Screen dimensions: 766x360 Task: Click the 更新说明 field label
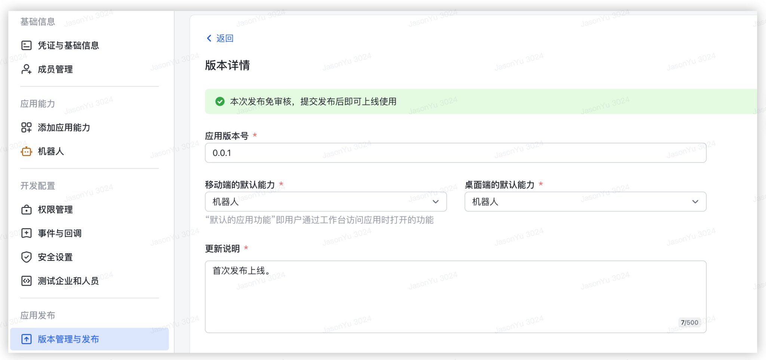[223, 249]
